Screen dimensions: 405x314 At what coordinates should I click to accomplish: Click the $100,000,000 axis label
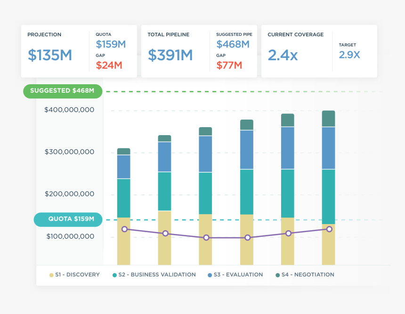coord(70,236)
